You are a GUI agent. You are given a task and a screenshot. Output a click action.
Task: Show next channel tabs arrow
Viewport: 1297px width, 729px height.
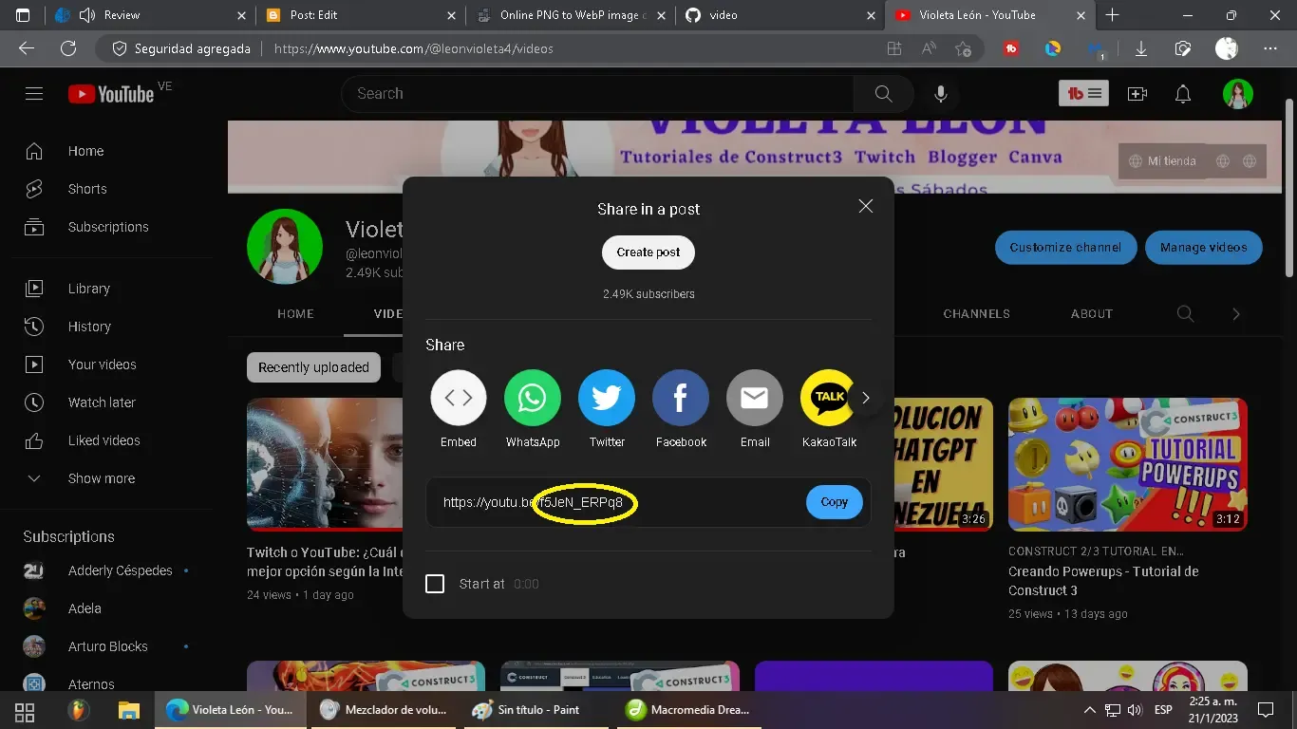tap(1235, 313)
